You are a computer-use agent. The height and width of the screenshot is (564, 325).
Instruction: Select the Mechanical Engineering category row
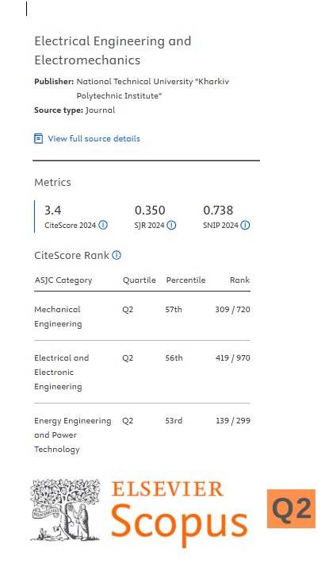click(142, 316)
